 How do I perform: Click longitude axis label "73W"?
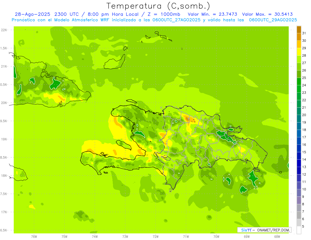point(125,236)
